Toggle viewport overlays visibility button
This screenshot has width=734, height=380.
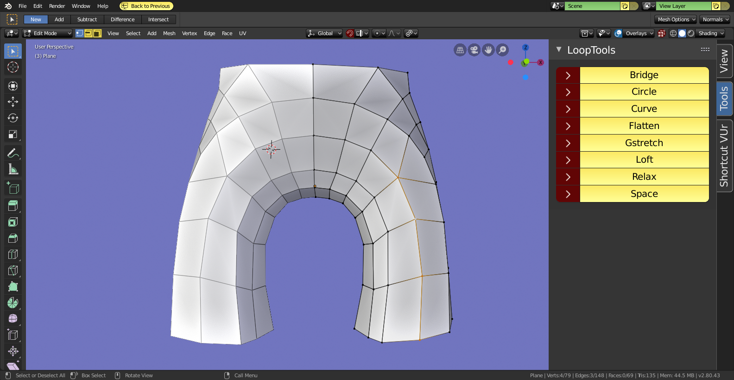(618, 33)
